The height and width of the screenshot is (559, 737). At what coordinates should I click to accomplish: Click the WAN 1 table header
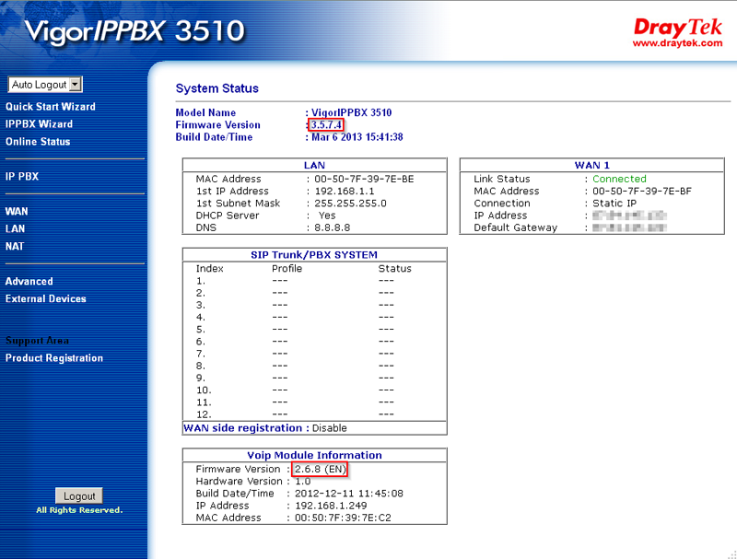click(x=591, y=166)
